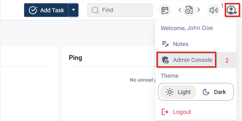Click the Logout link
The height and width of the screenshot is (121, 242).
click(x=182, y=112)
